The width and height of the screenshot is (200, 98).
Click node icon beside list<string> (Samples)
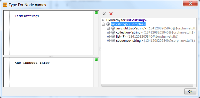pos(108,24)
